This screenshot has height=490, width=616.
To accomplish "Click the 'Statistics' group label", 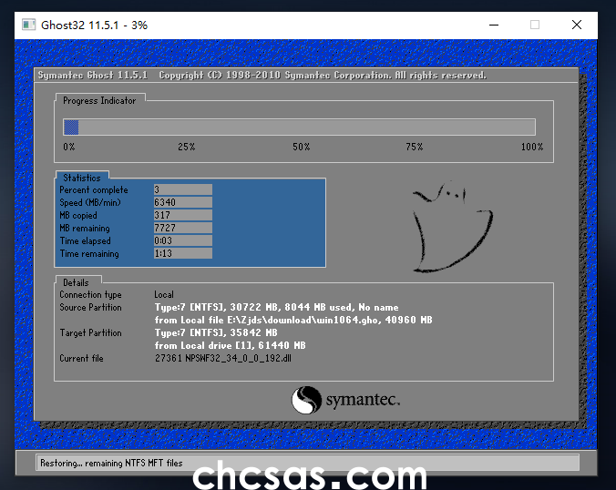I will (x=82, y=178).
